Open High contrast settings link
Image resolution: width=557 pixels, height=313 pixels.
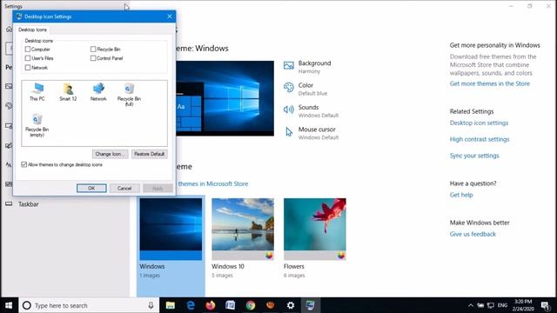coord(480,139)
